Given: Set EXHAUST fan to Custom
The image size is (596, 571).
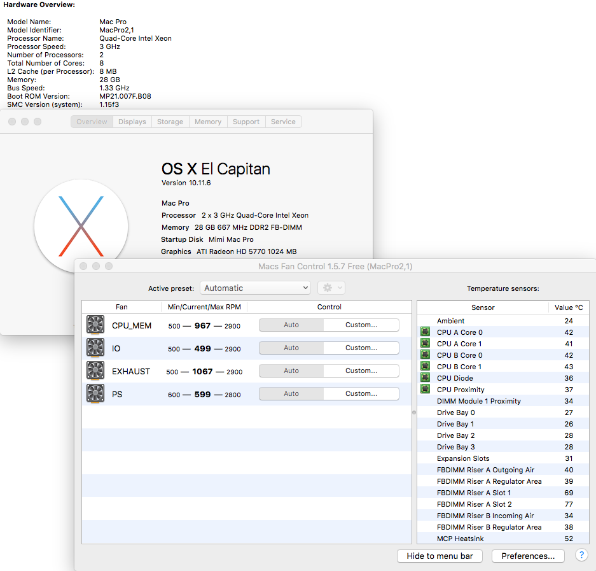Looking at the screenshot, I should pos(361,370).
